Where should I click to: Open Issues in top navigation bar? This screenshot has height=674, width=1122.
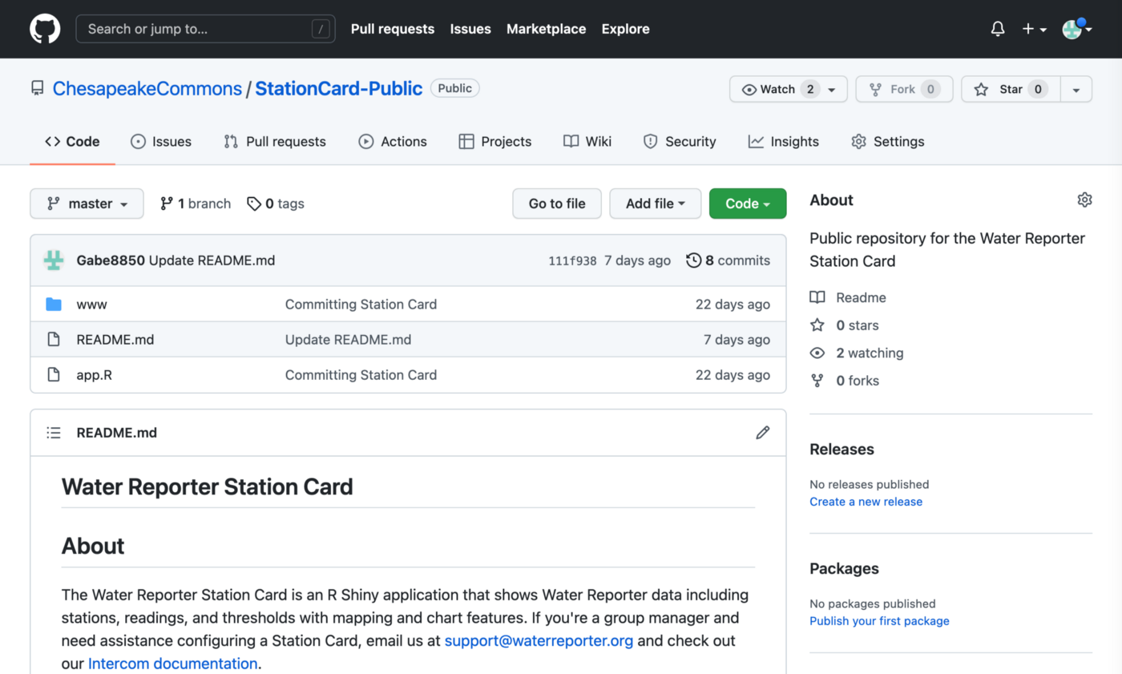coord(470,29)
